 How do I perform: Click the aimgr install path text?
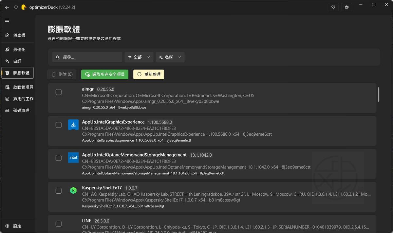point(151,101)
